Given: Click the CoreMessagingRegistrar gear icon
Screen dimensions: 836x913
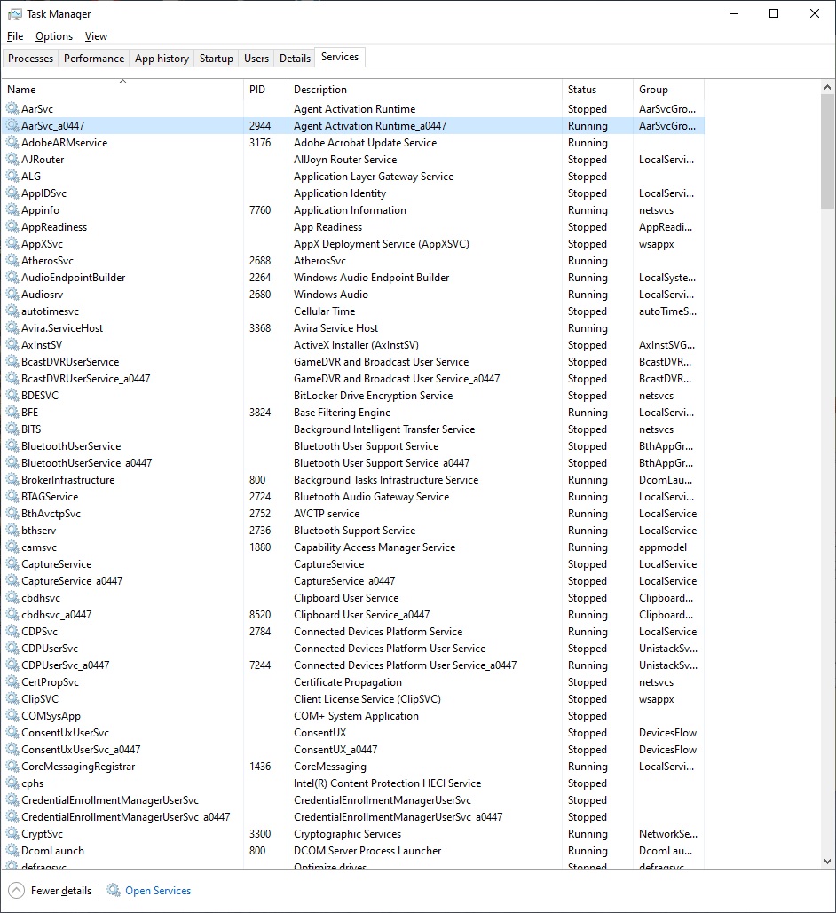Looking at the screenshot, I should [x=12, y=767].
